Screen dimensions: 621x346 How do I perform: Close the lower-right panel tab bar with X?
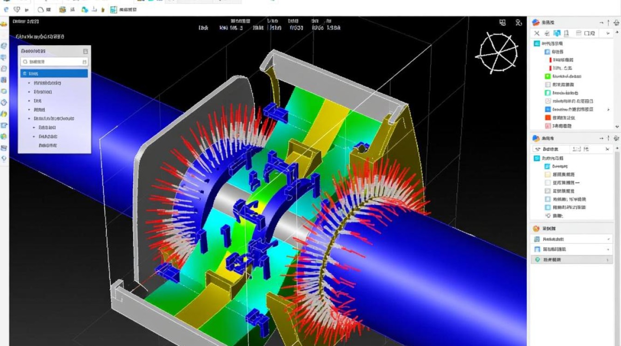point(607,149)
